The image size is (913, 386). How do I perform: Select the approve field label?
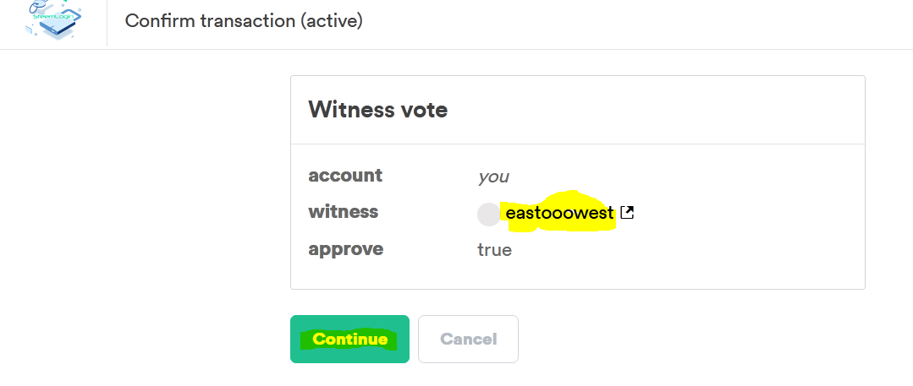coord(345,249)
